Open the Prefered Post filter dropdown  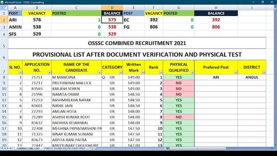[x=236, y=72]
